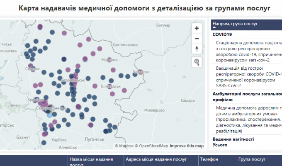Open the OpenStreetMap attribution link
This screenshot has width=282, height=166.
coord(153,146)
